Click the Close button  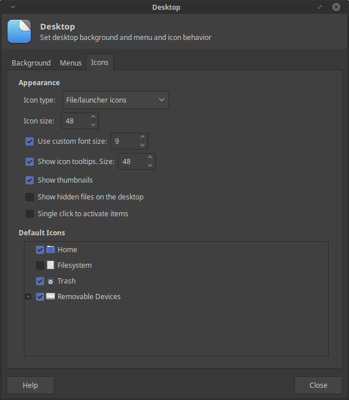318,385
